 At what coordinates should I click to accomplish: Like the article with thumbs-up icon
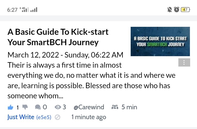(x=10, y=107)
